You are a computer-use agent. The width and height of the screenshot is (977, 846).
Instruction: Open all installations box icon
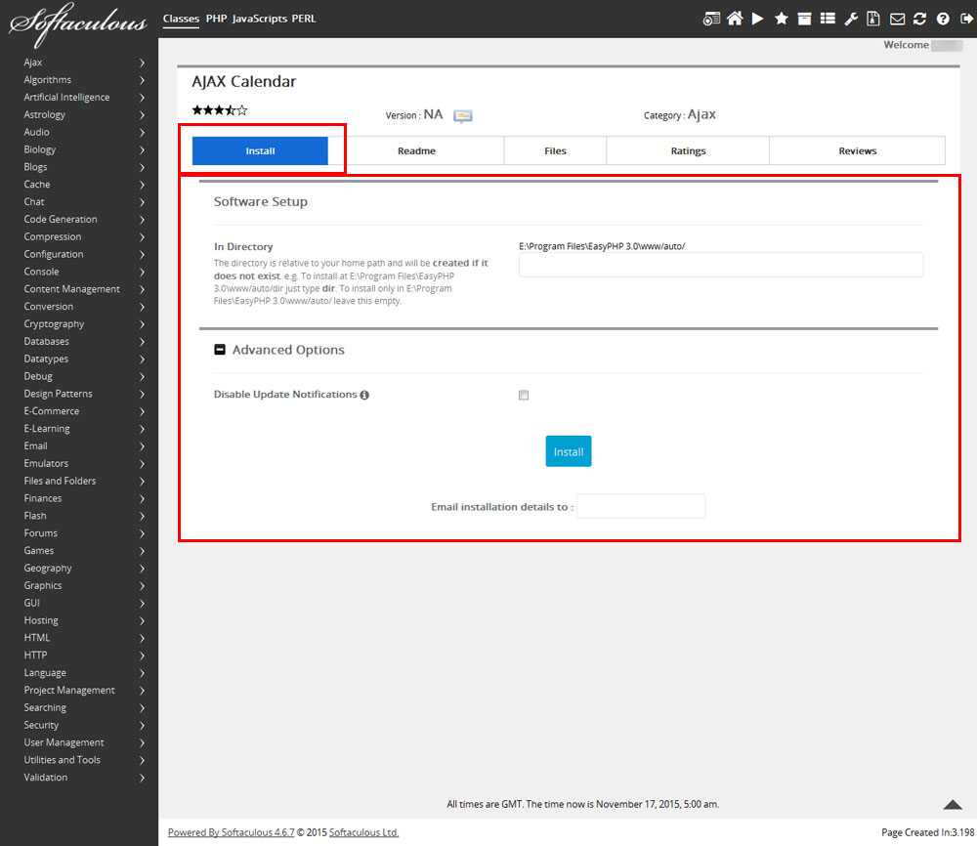click(x=804, y=19)
